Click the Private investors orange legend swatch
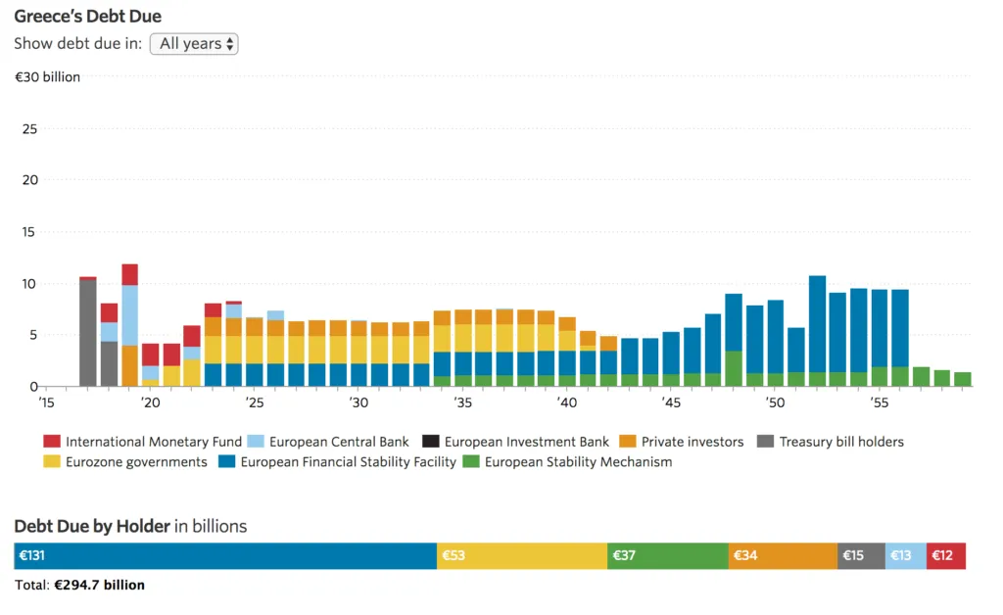 (628, 442)
